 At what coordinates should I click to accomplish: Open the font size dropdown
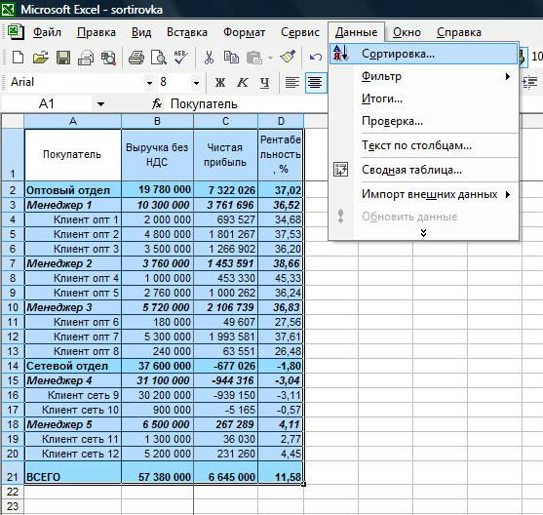pyautogui.click(x=196, y=83)
